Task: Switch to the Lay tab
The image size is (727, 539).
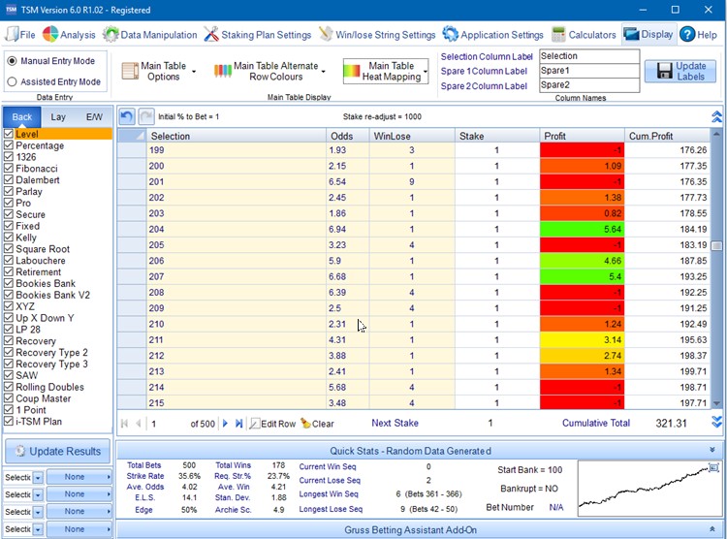Action: tap(58, 116)
